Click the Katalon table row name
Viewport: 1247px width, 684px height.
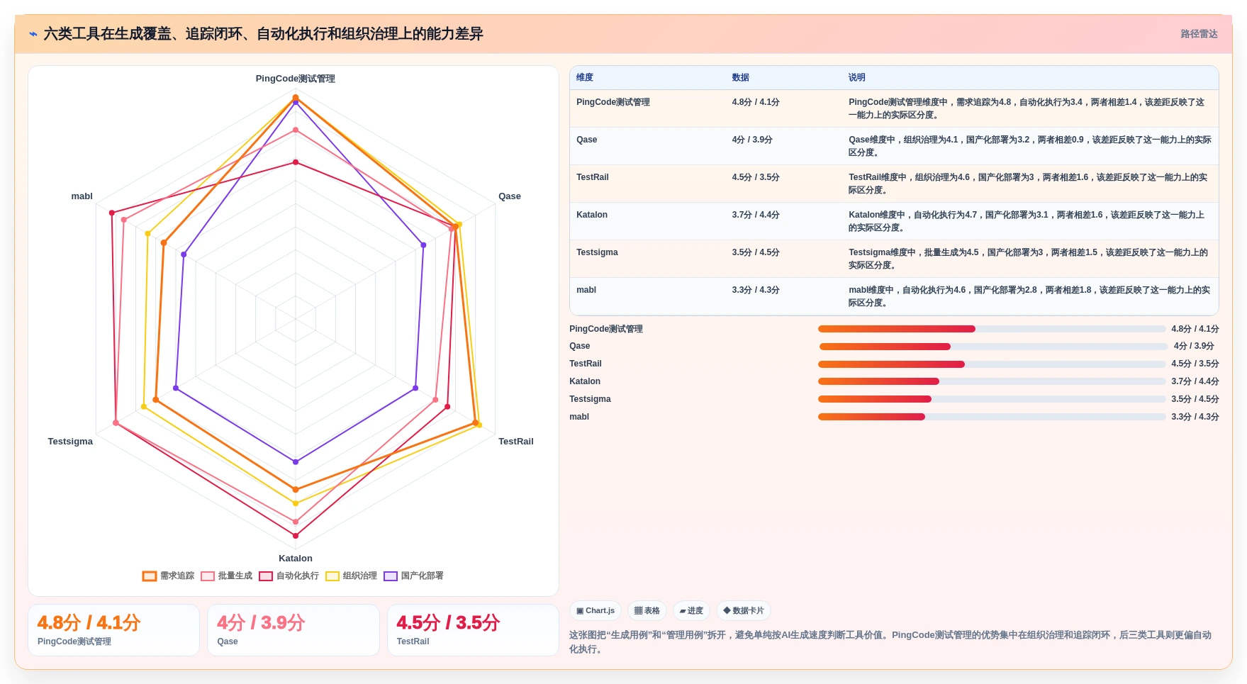click(x=592, y=215)
